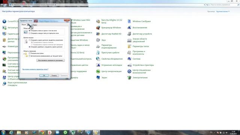The width and height of the screenshot is (240, 135).
Task: Select single-click to open item option
Action: (30, 40)
